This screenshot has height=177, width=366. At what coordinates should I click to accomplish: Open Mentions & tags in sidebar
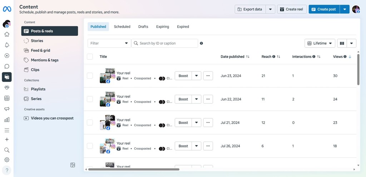(49, 60)
